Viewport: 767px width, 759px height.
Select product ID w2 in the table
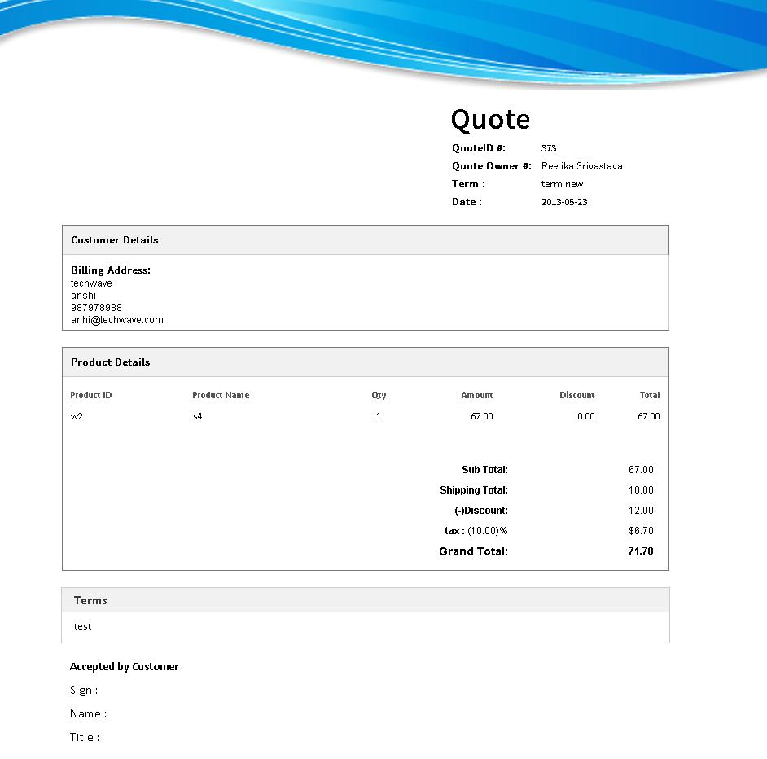coord(77,416)
